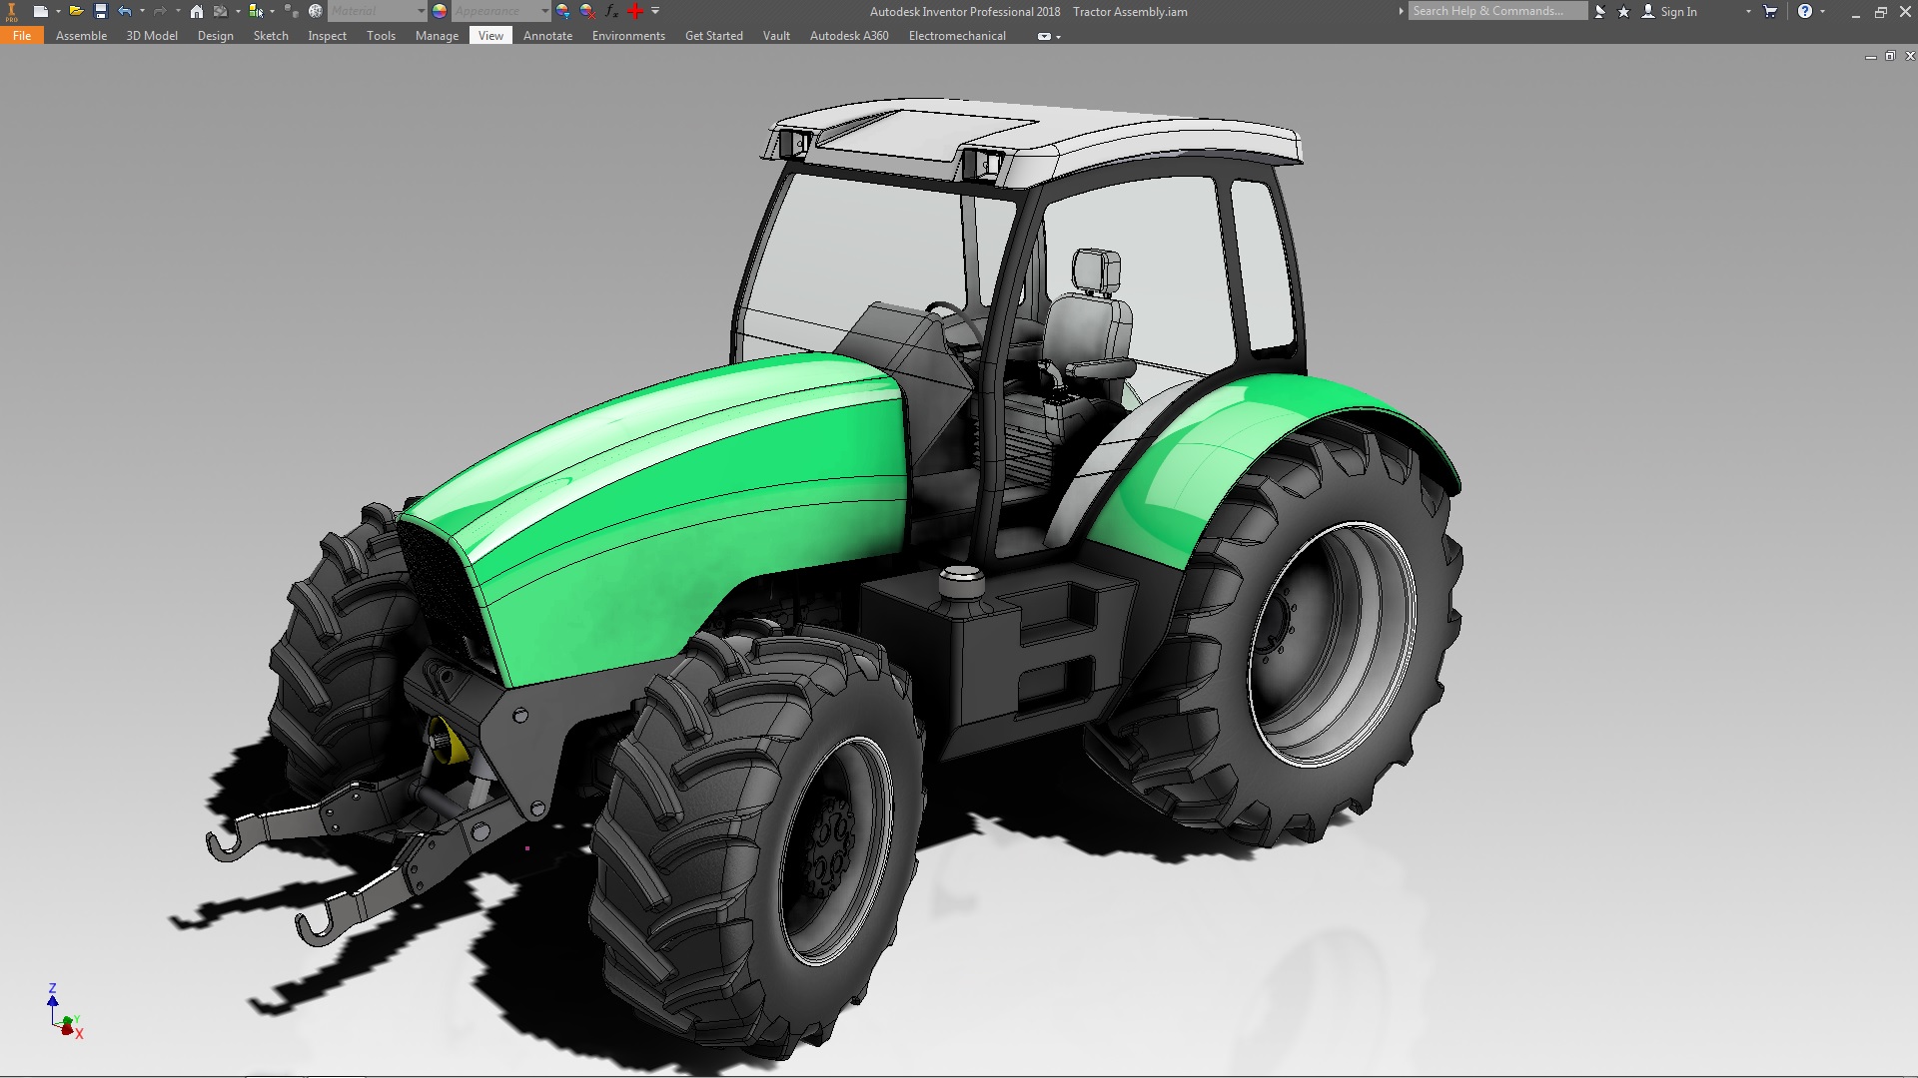Viewport: 1918px width, 1078px height.
Task: Open the Material dropdown list
Action: (378, 11)
